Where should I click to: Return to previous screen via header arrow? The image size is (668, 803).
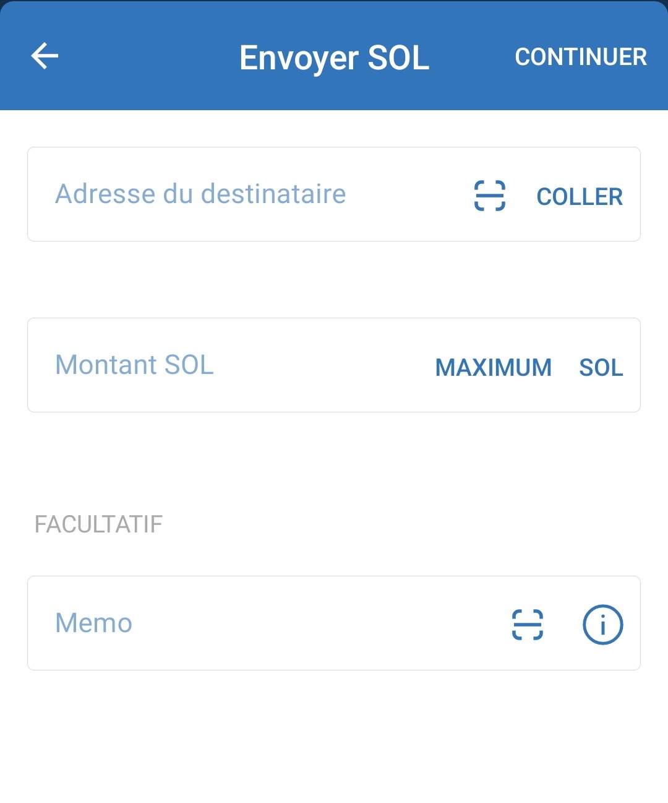tap(45, 56)
